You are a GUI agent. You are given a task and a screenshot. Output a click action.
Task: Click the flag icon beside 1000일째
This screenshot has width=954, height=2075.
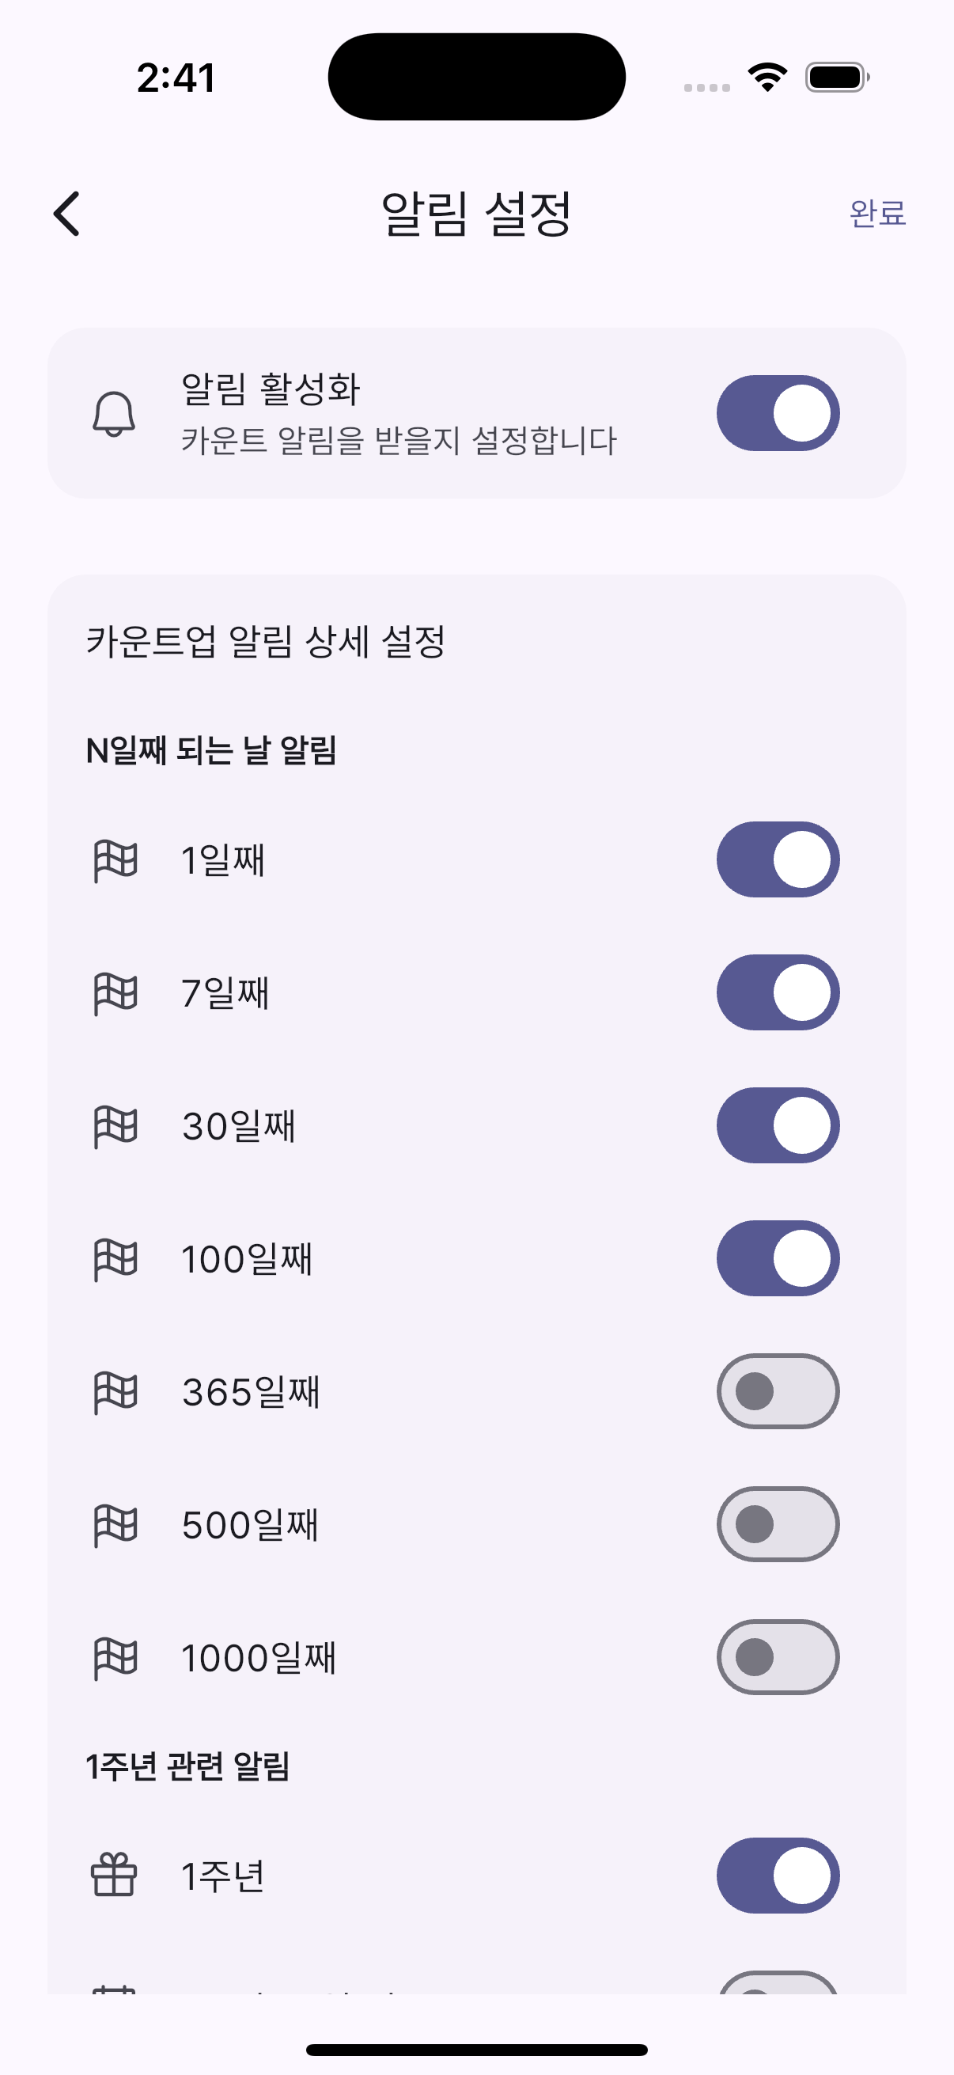pos(115,1658)
